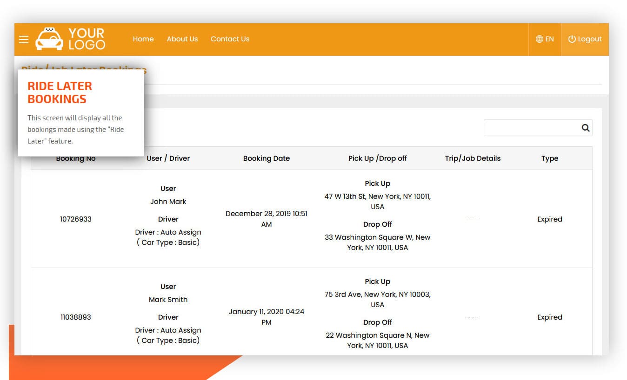
Task: Select pick up address 47 W 13th St
Action: (x=378, y=202)
